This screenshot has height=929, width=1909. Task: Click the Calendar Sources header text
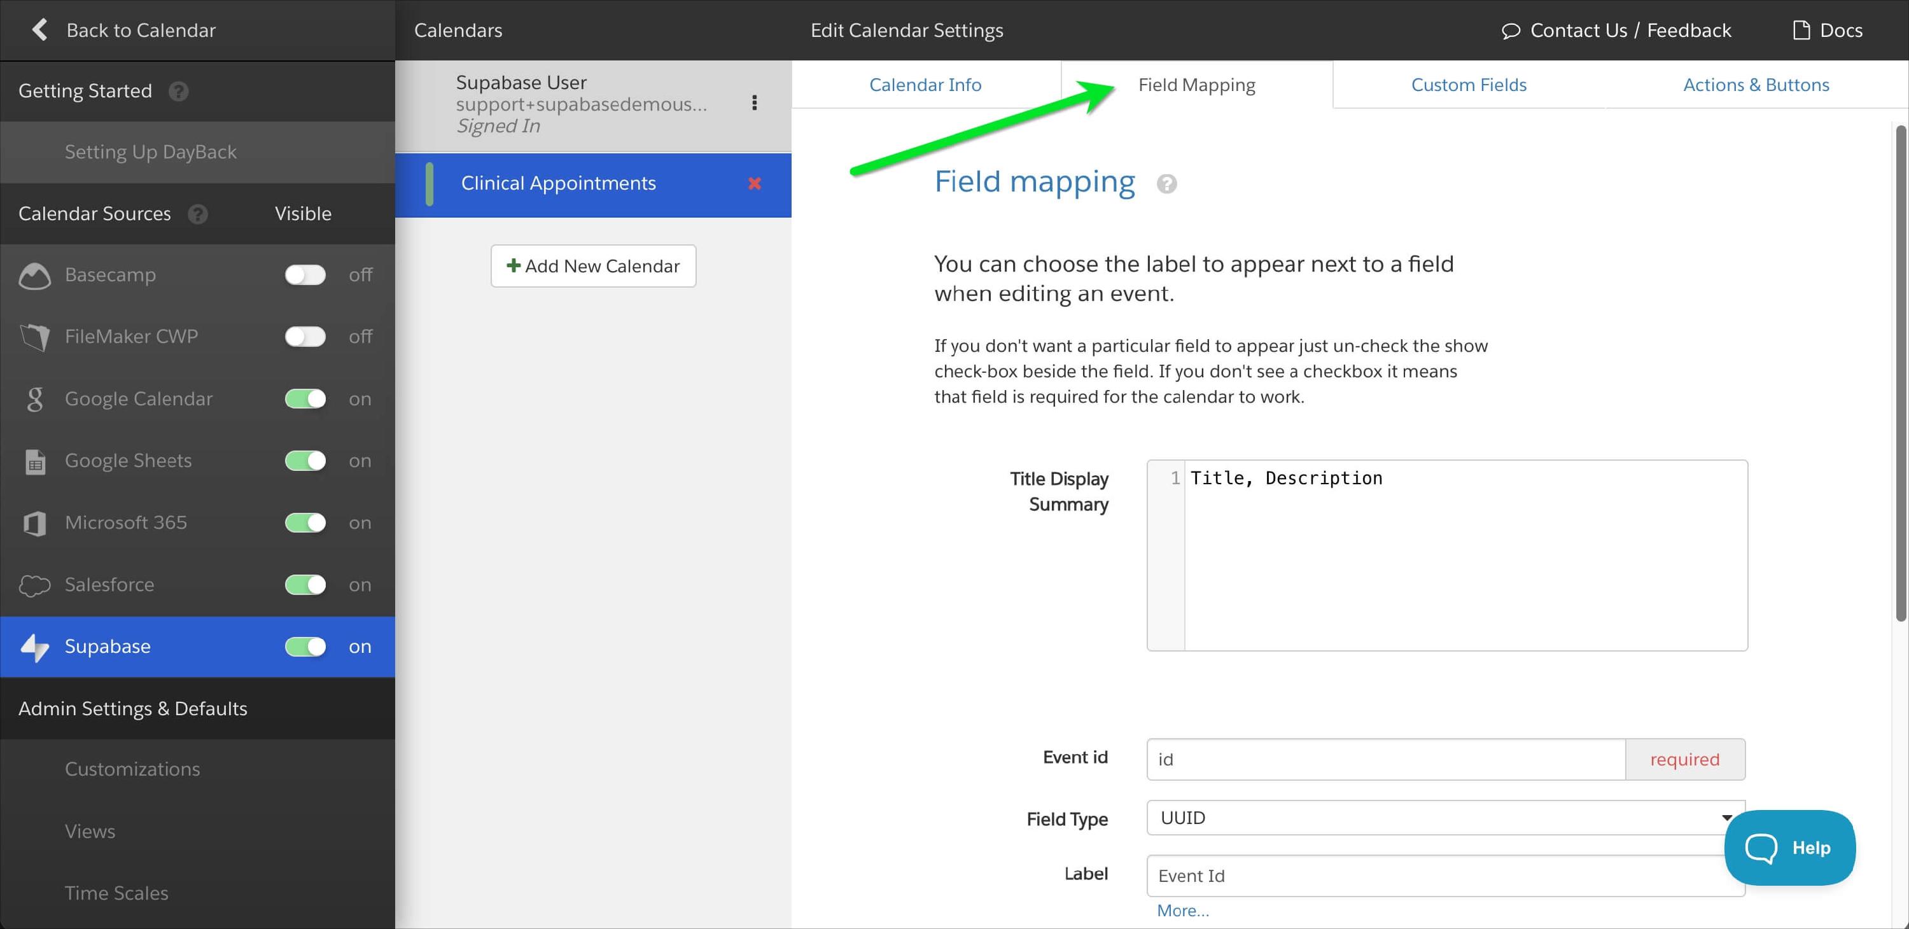95,213
